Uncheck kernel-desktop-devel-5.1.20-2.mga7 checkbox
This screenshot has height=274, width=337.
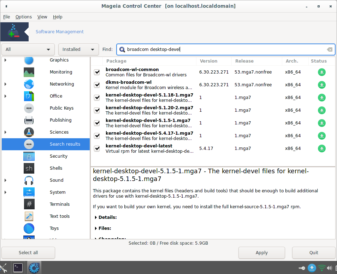pos(97,110)
